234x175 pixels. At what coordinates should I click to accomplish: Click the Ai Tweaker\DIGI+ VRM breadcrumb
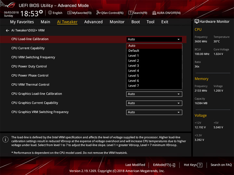coord(28,30)
